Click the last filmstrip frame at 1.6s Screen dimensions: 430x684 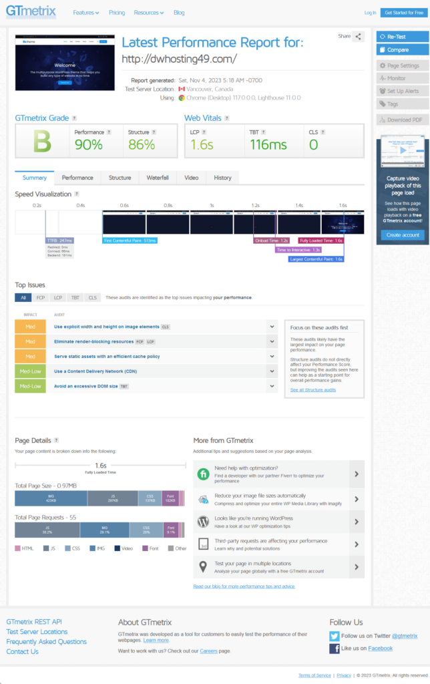343,222
